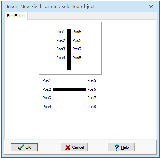Choose Pos8 on the vertical bus diagram

pos(77,58)
